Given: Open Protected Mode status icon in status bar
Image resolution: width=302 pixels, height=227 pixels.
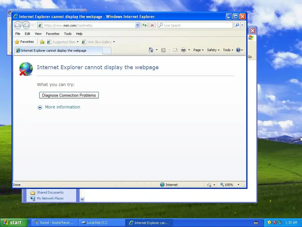Looking at the screenshot, I should [x=209, y=185].
